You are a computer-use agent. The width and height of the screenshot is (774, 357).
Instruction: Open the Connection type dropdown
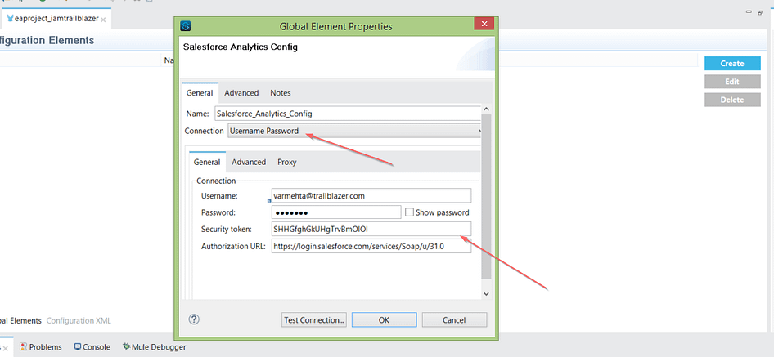coord(354,132)
